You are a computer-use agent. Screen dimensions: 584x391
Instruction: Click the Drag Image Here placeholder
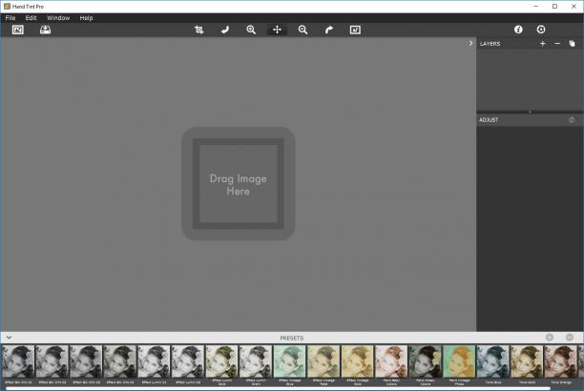pos(239,184)
